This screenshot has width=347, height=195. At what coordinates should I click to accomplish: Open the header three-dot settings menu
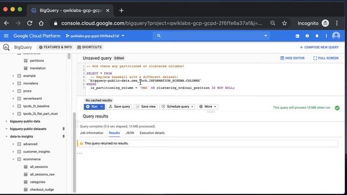tap(326, 36)
